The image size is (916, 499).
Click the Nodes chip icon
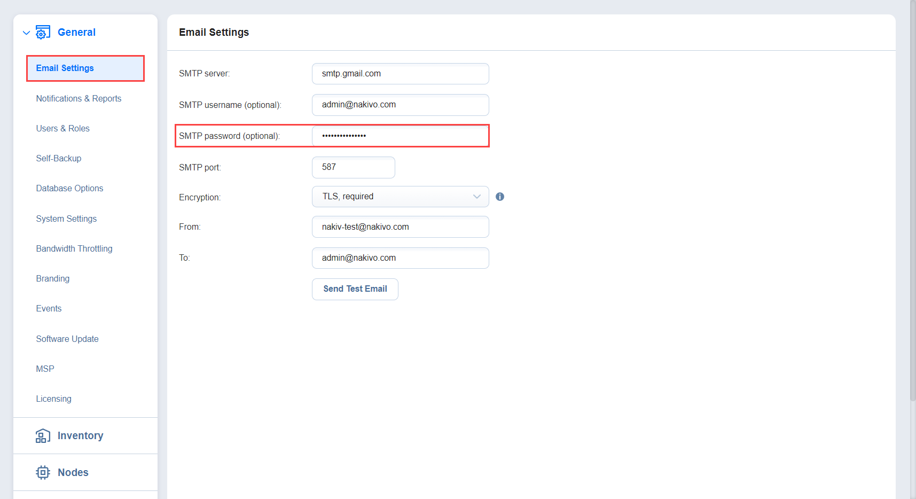[43, 473]
